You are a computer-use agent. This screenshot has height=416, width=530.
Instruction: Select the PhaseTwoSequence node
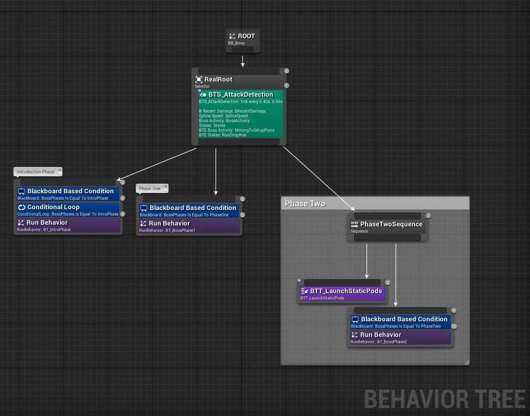pyautogui.click(x=387, y=227)
